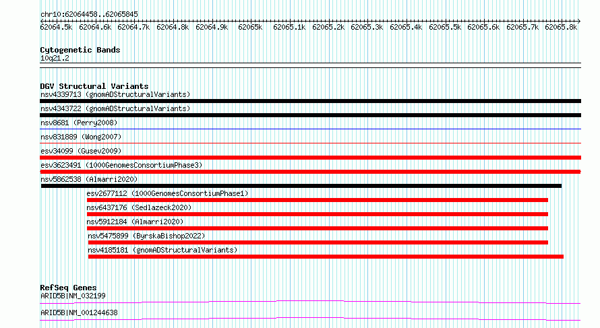The image size is (600, 328).
Task: Click the 62064.5k ruler tick label
Action: coord(56,27)
